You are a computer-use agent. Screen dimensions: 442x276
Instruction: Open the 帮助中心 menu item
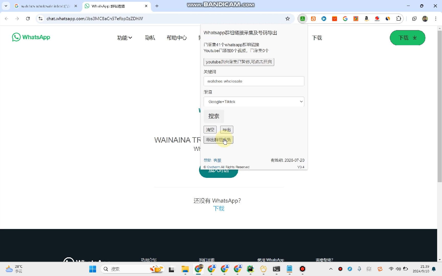[177, 38]
